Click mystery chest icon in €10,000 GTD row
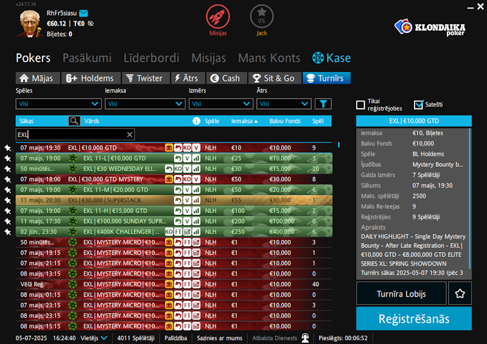The width and height of the screenshot is (487, 344). click(x=169, y=147)
